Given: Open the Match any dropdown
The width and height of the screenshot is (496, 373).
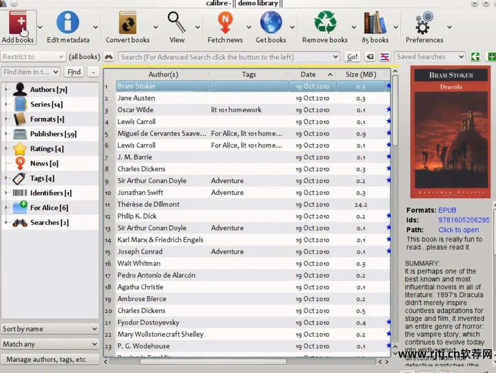Looking at the screenshot, I should point(50,344).
